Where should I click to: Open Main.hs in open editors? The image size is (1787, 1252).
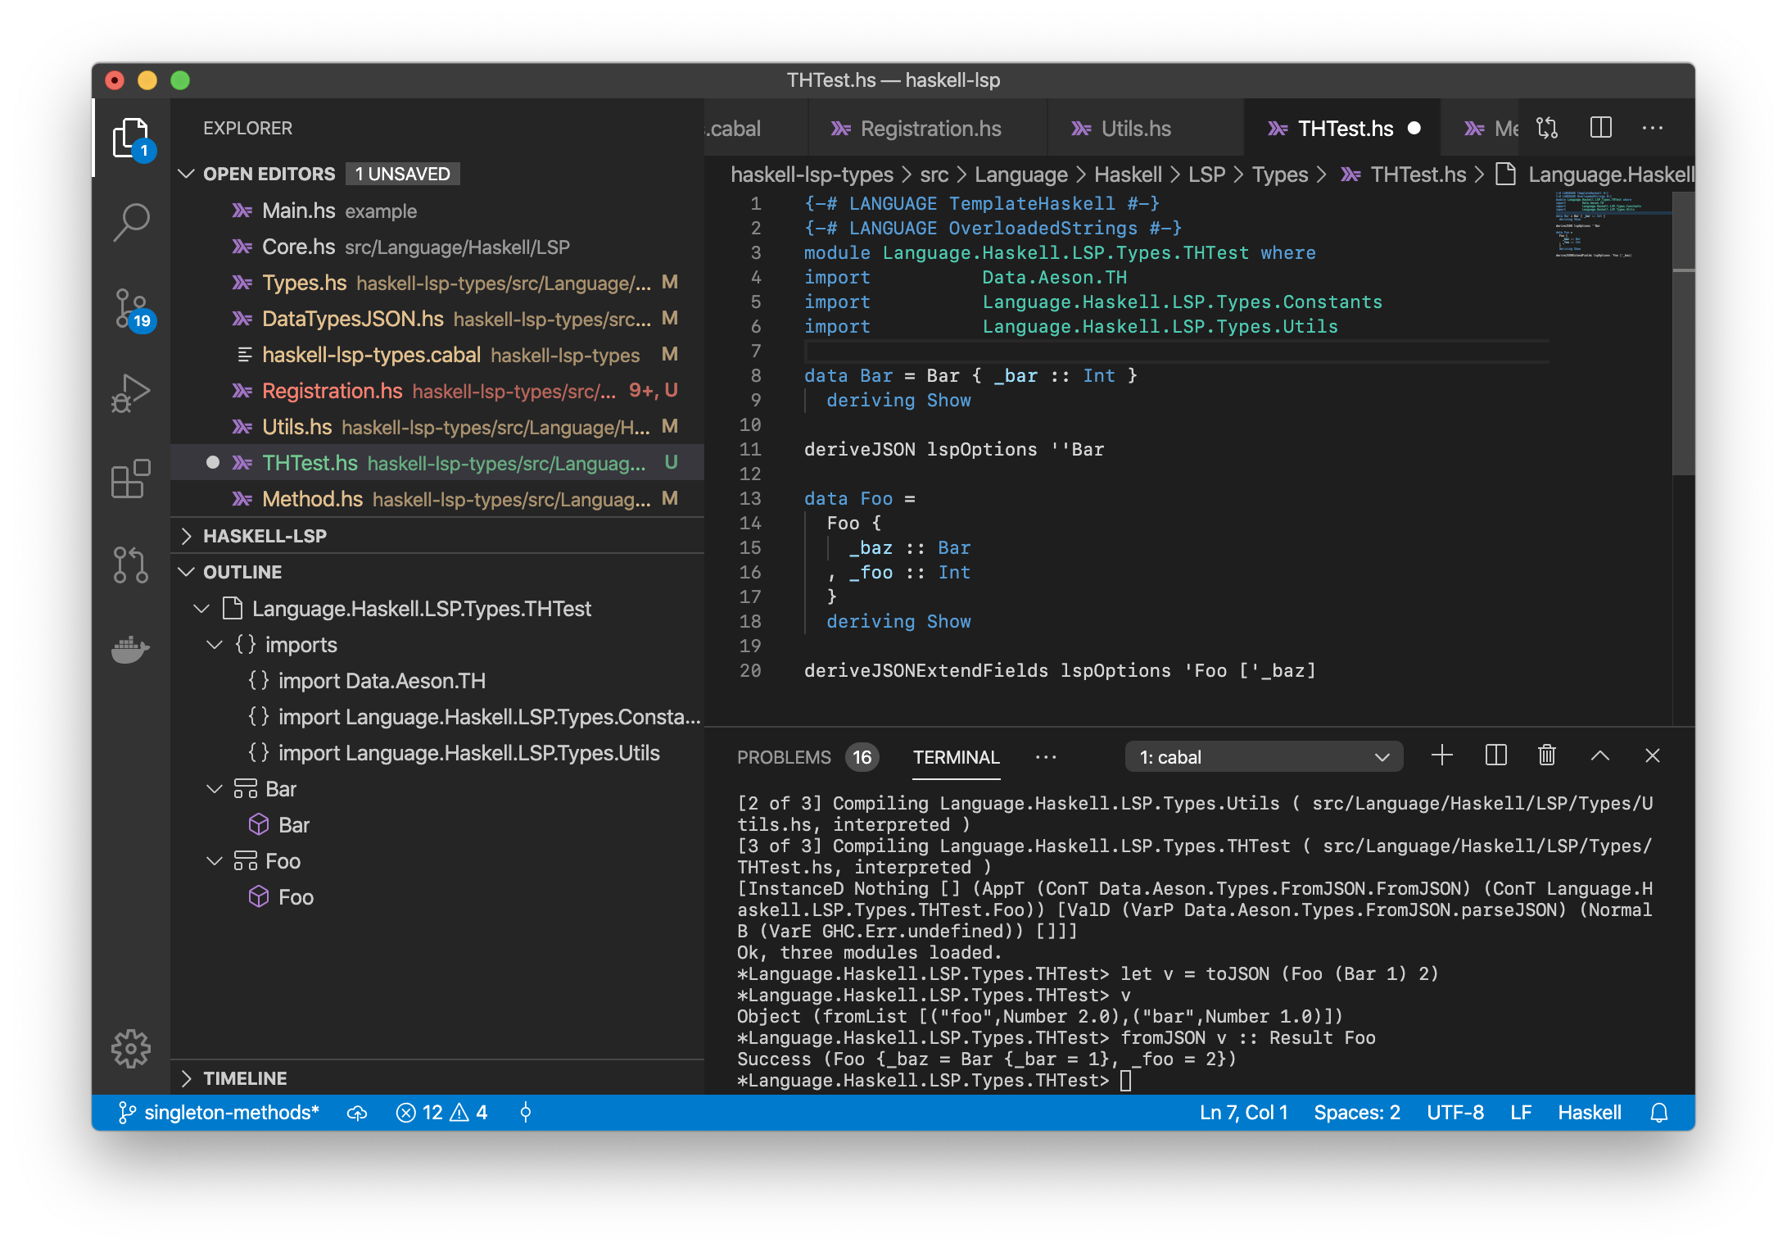(x=437, y=211)
